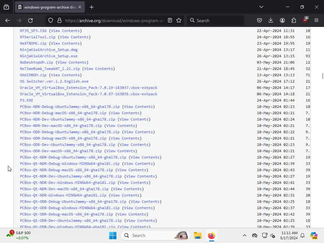
Task: View Contents of PCBox-Qt-NDR-Windows-MINGW64 zip
Action: coord(125,195)
